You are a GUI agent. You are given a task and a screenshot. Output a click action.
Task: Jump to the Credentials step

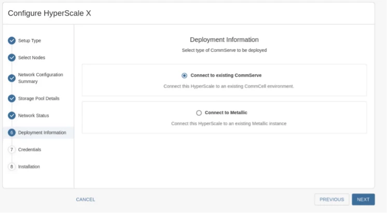click(x=30, y=150)
